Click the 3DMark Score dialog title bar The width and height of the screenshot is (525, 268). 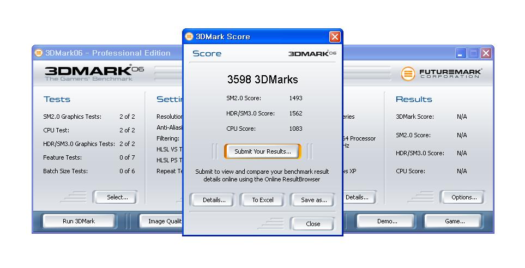click(x=263, y=36)
